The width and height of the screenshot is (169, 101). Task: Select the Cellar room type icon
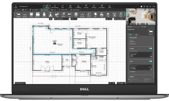76,14
